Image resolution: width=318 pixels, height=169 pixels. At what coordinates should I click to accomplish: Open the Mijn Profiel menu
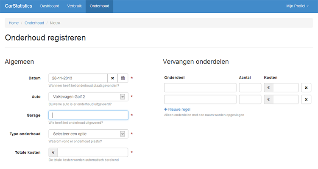click(x=300, y=6)
